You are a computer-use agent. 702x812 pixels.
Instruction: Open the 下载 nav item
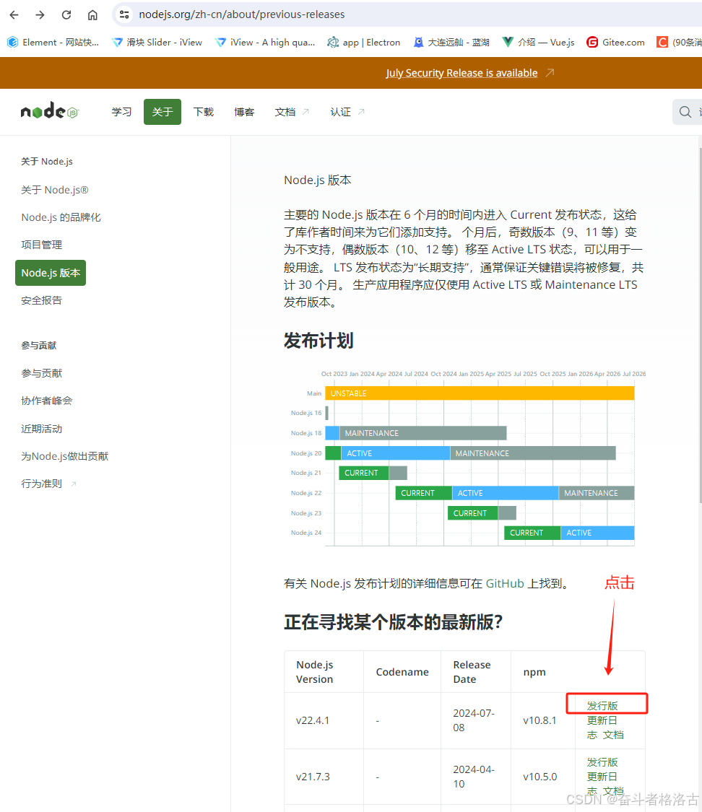(x=203, y=112)
